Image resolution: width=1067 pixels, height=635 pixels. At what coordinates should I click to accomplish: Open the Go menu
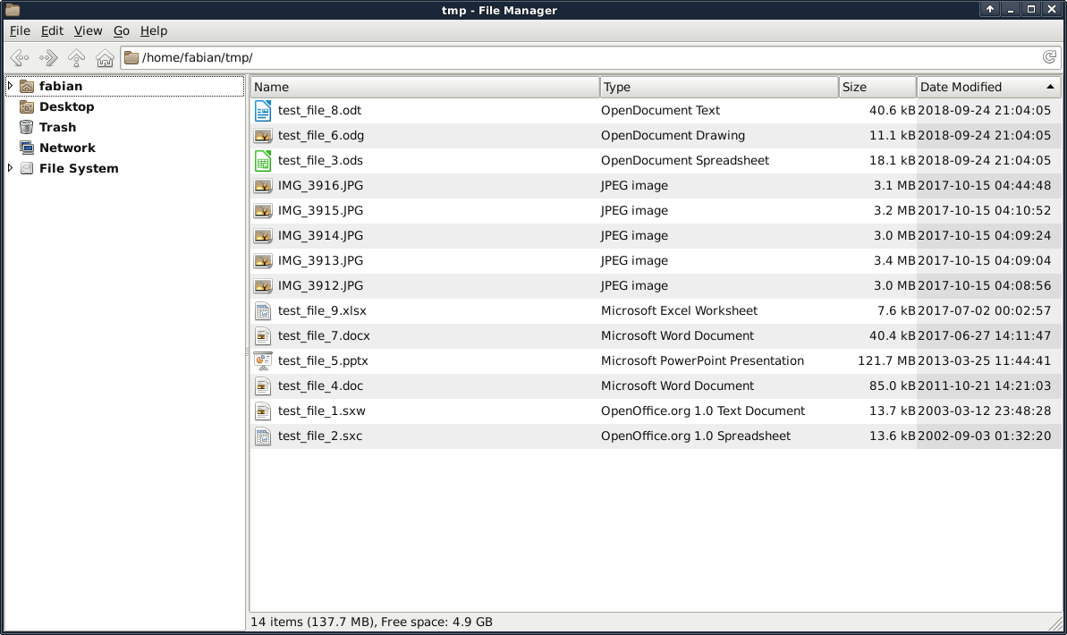[122, 30]
